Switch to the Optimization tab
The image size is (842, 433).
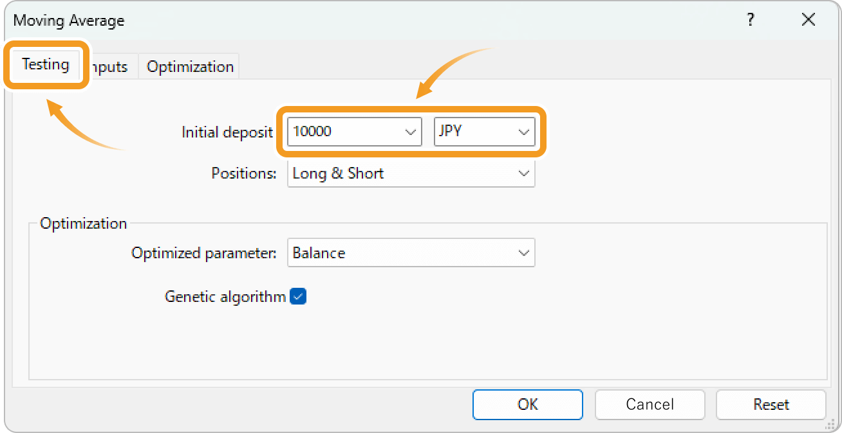190,67
